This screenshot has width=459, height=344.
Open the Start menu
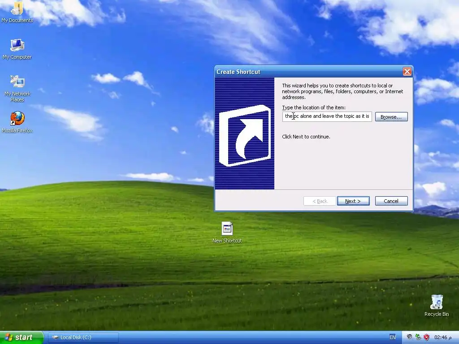pos(22,337)
